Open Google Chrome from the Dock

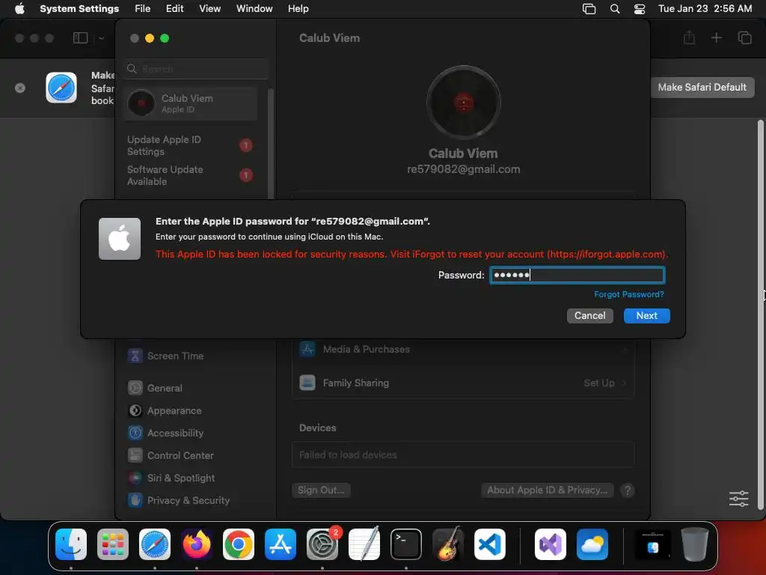(x=239, y=544)
